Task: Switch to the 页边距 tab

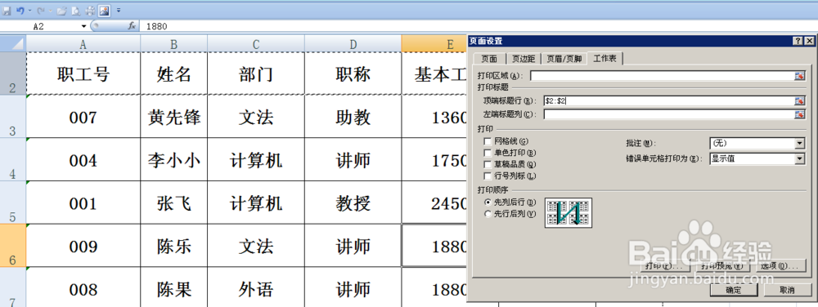Action: [523, 59]
